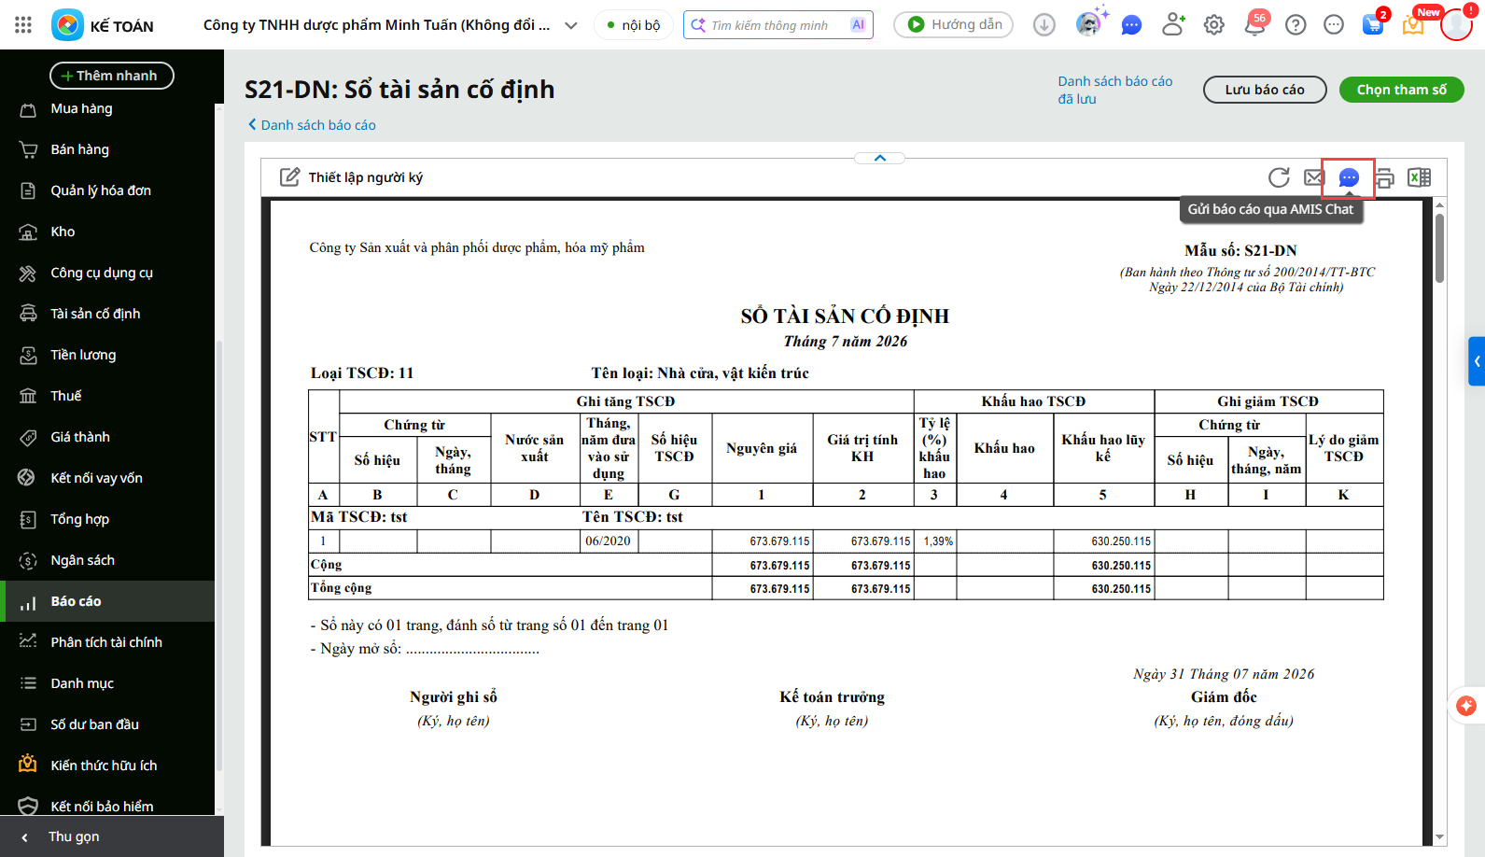Click the Lưu báo cáo button

(x=1265, y=90)
